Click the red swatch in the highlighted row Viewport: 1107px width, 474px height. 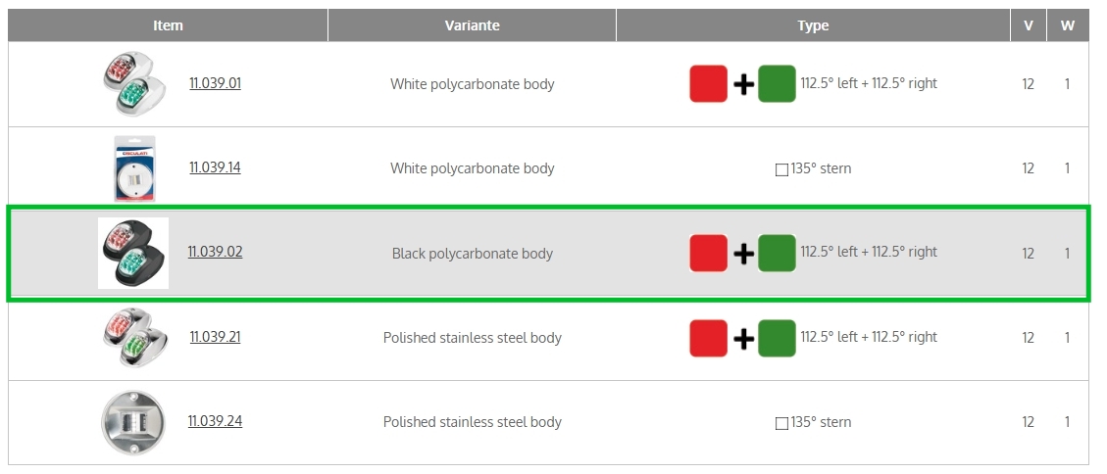[708, 253]
